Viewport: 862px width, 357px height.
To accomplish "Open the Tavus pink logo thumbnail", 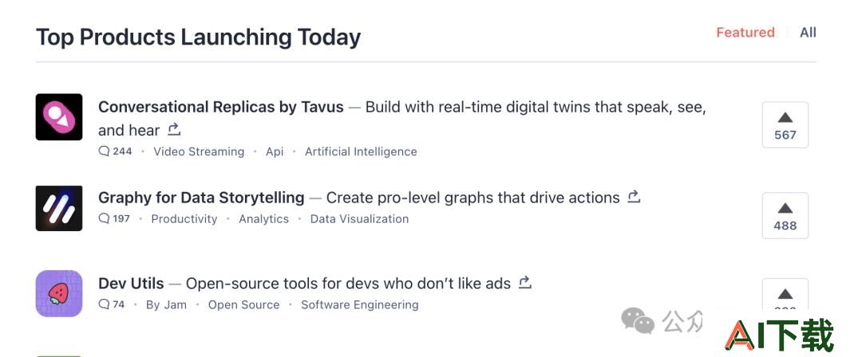I will (x=59, y=117).
